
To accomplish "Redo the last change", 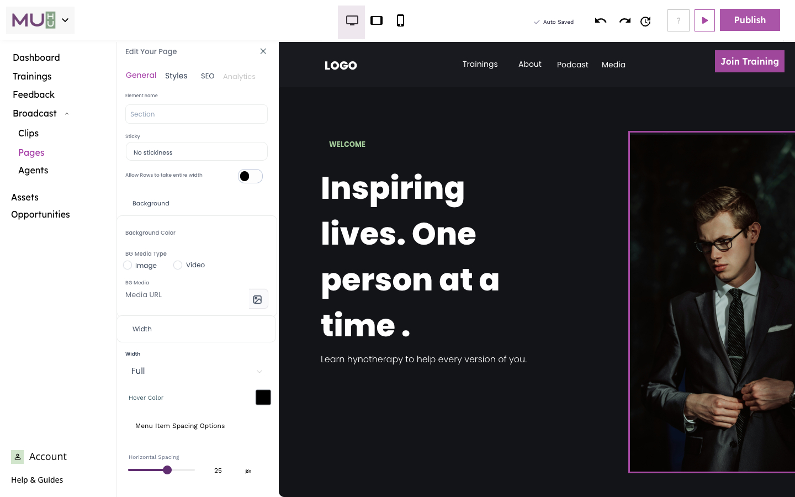I will [x=625, y=21].
